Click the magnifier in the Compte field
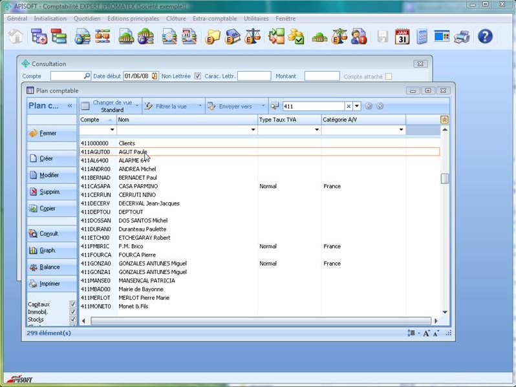 point(87,76)
